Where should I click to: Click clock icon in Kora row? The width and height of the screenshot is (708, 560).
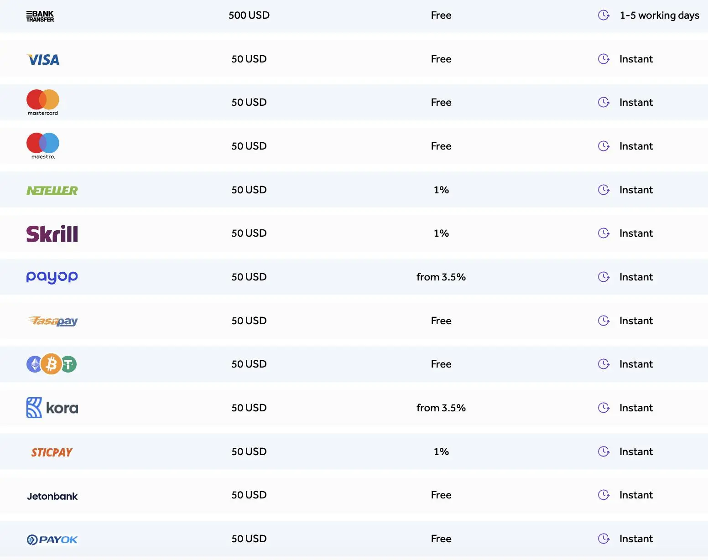point(604,408)
